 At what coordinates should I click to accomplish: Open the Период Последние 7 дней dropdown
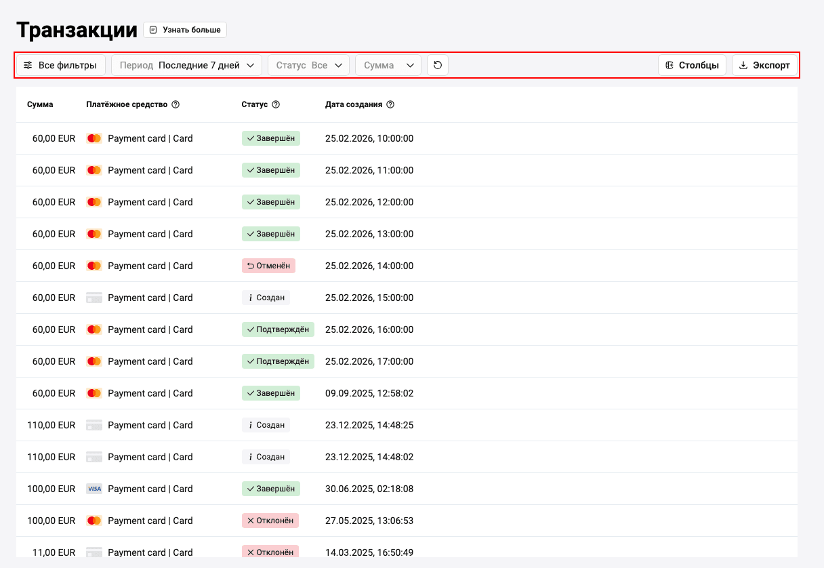tap(186, 65)
